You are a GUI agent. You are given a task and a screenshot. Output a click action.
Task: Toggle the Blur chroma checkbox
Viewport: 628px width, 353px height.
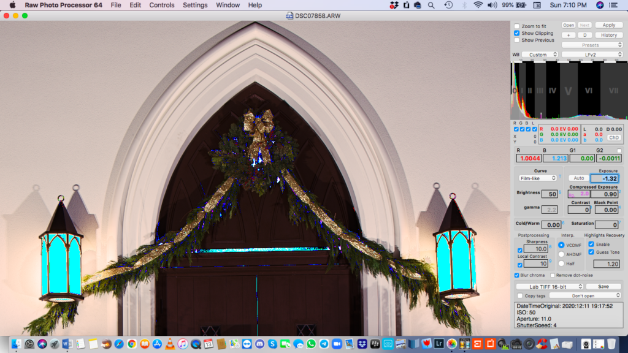point(516,275)
